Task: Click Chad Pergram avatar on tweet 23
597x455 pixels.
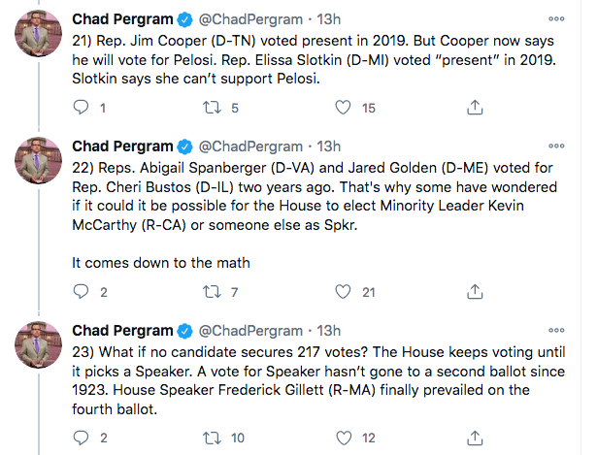Action: [38, 344]
